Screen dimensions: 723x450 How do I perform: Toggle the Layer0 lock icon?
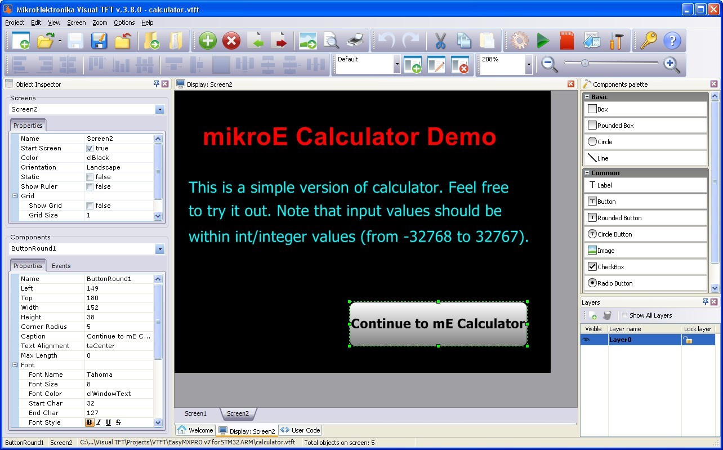coord(687,340)
